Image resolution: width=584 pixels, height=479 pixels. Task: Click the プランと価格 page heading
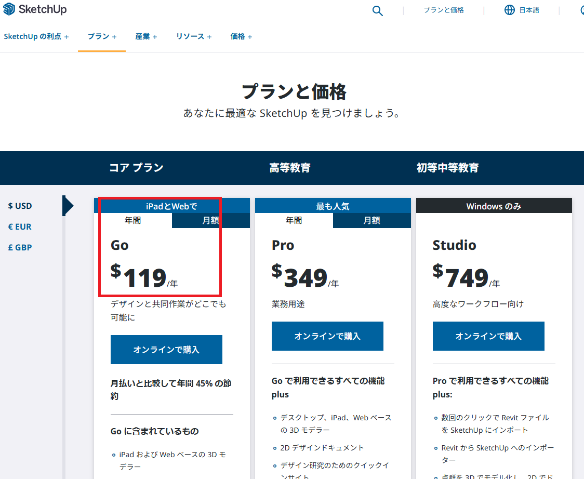click(x=294, y=91)
